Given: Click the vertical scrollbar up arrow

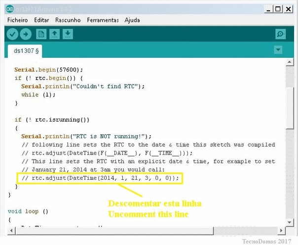Looking at the screenshot, I should pyautogui.click(x=290, y=62).
